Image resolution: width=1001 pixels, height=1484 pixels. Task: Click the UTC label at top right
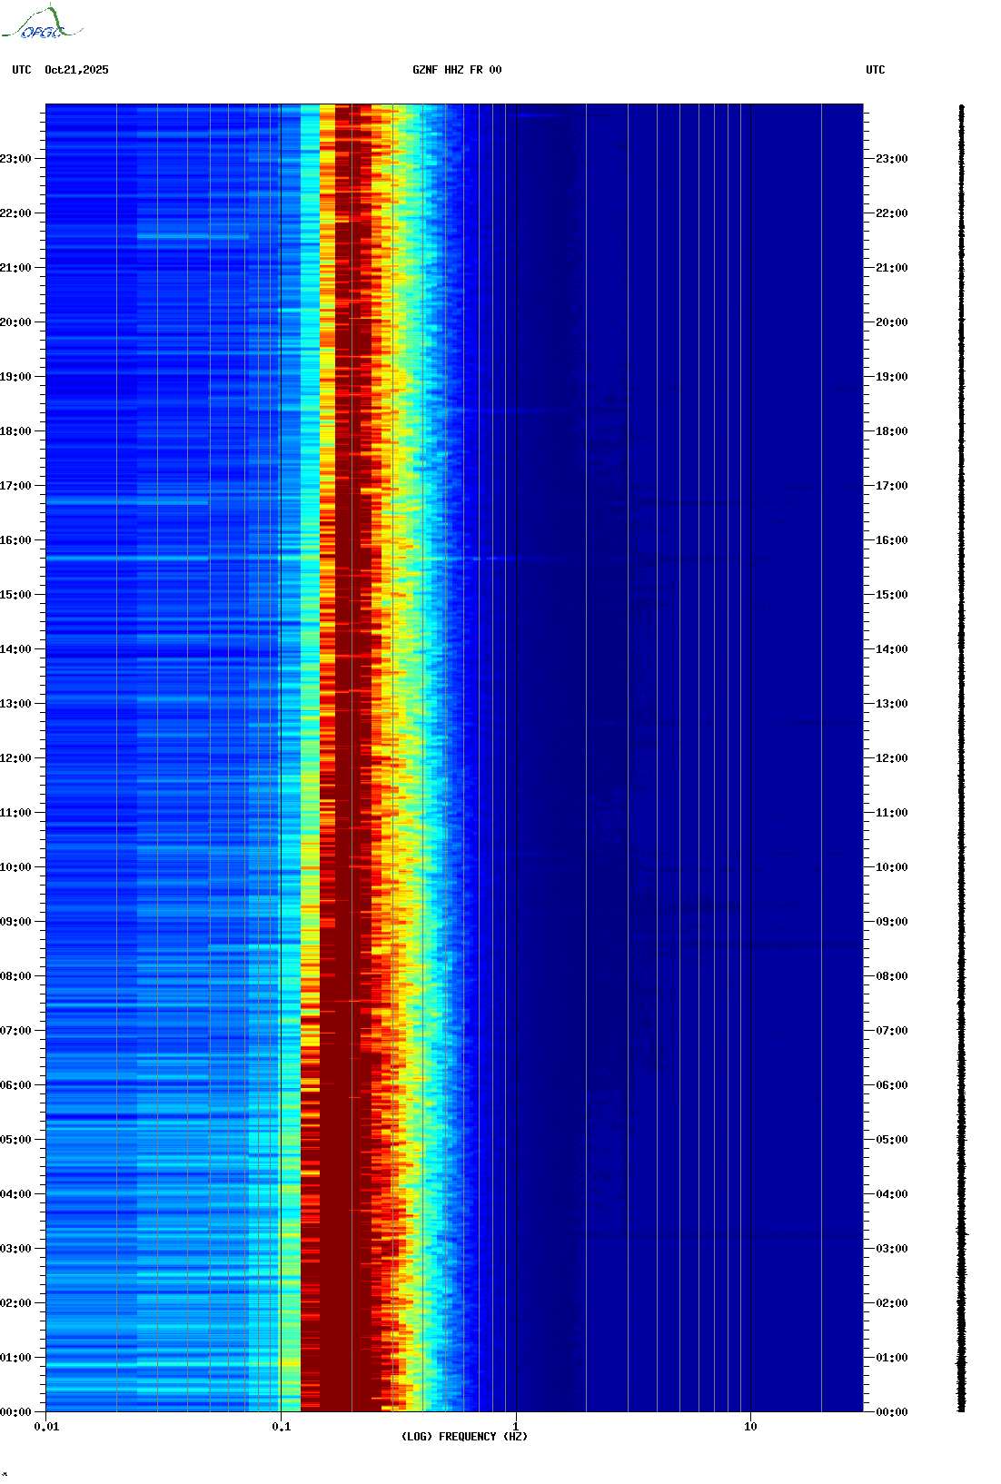pos(875,70)
